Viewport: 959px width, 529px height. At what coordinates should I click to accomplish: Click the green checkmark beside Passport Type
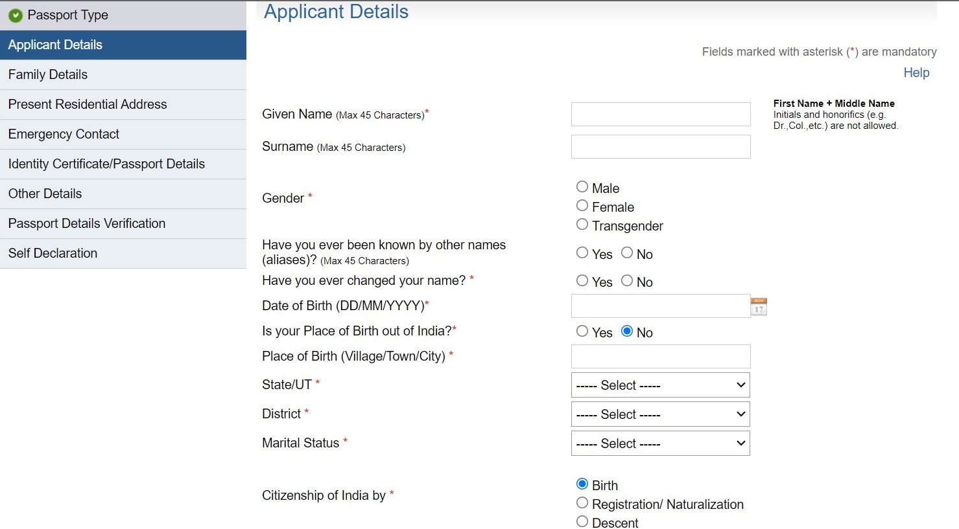(16, 16)
